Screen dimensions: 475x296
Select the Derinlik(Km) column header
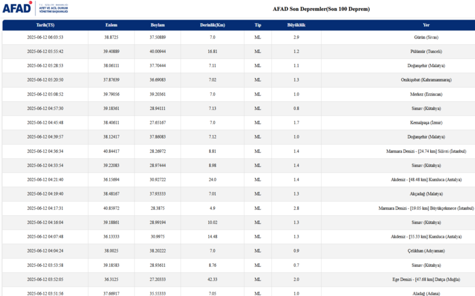[212, 25]
